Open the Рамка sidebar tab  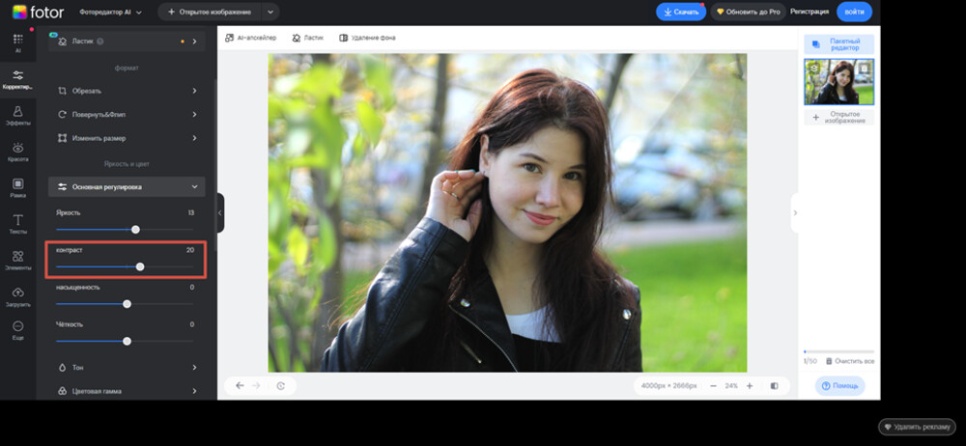pyautogui.click(x=17, y=188)
